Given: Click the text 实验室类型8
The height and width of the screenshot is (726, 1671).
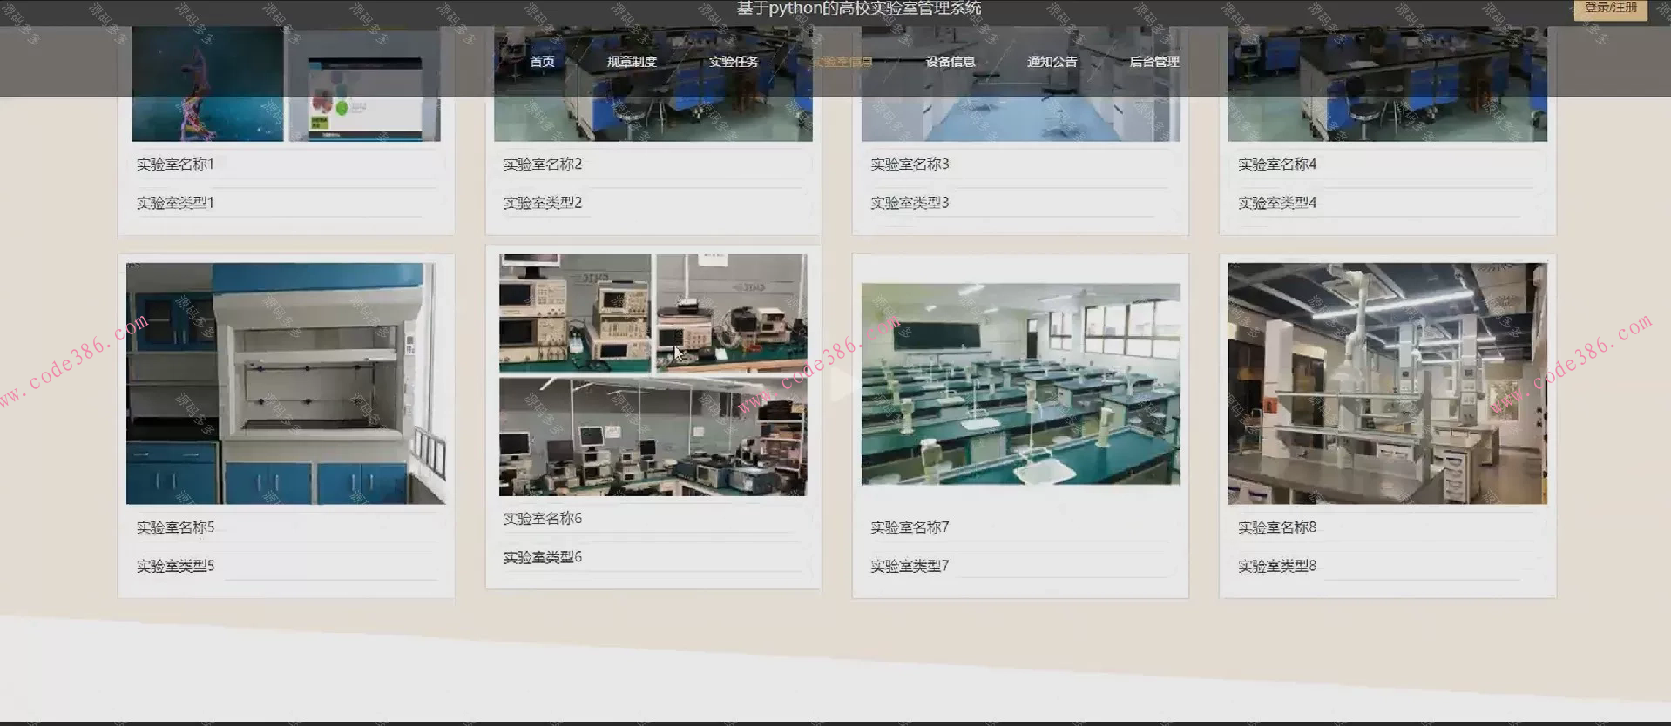Looking at the screenshot, I should pyautogui.click(x=1277, y=565).
